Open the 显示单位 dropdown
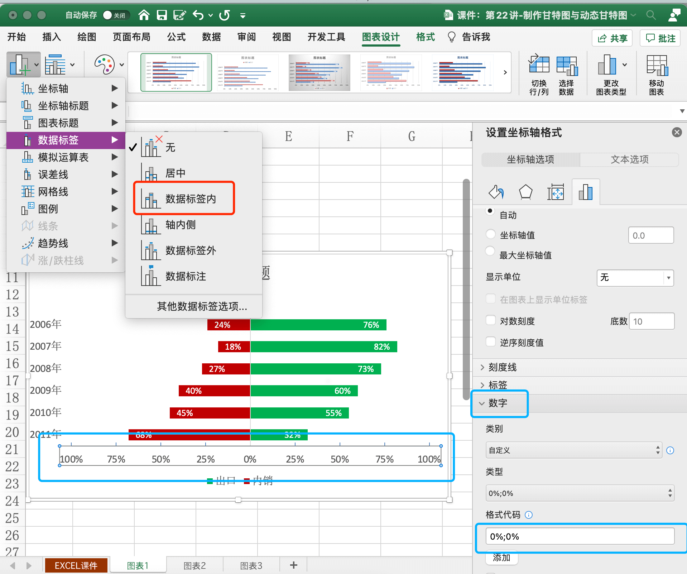The width and height of the screenshot is (687, 574). point(635,278)
